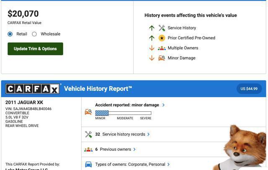Image resolution: width=268 pixels, height=170 pixels.
Task: Click the Vehicle History Report title
Action: coord(98,89)
